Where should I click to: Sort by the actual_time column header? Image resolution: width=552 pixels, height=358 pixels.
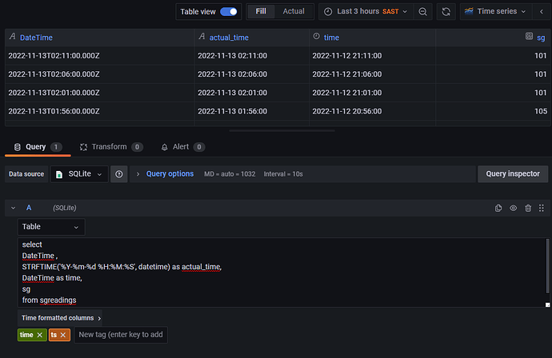tap(229, 38)
